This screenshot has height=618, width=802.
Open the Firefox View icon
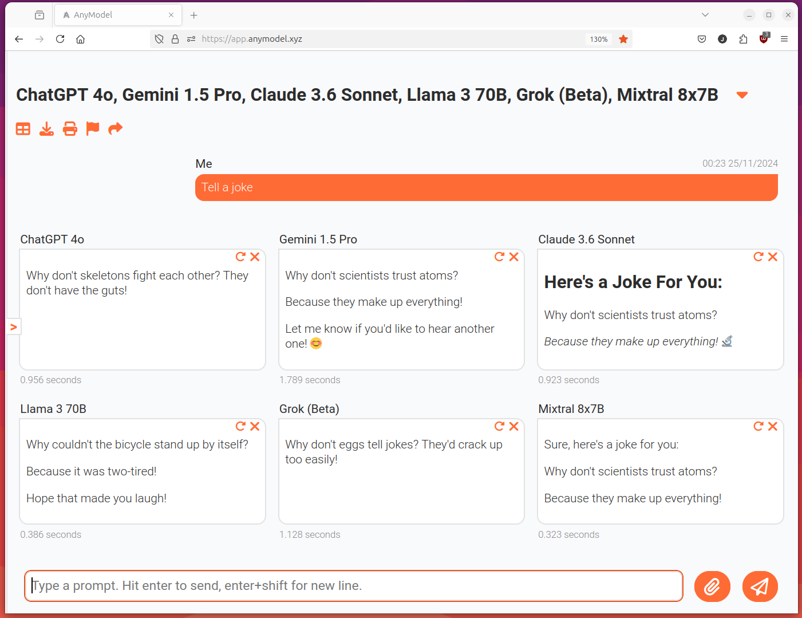click(39, 15)
